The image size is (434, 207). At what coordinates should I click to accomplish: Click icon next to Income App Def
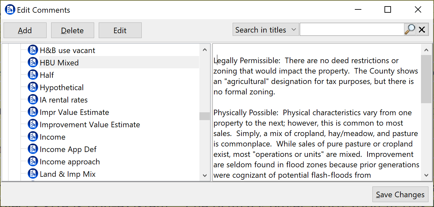point(33,149)
